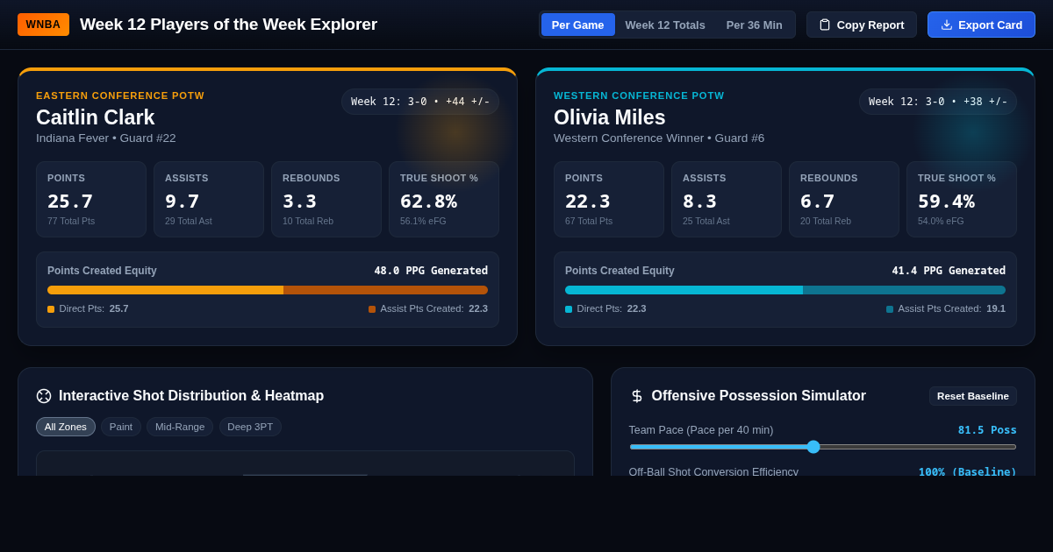Click the Olivia Miles player name
Screen dimensions: 1053x552
coord(610,117)
